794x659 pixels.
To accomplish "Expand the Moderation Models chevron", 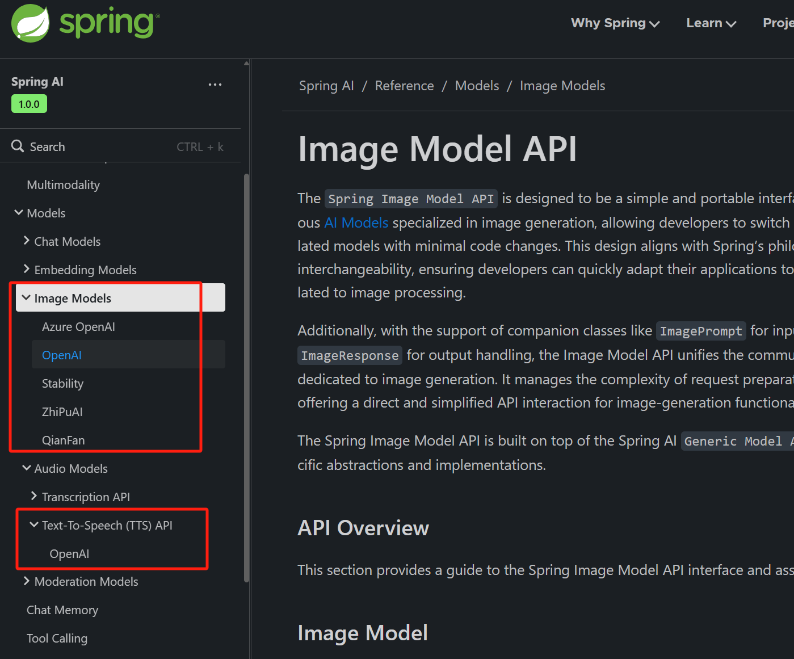I will pos(26,581).
